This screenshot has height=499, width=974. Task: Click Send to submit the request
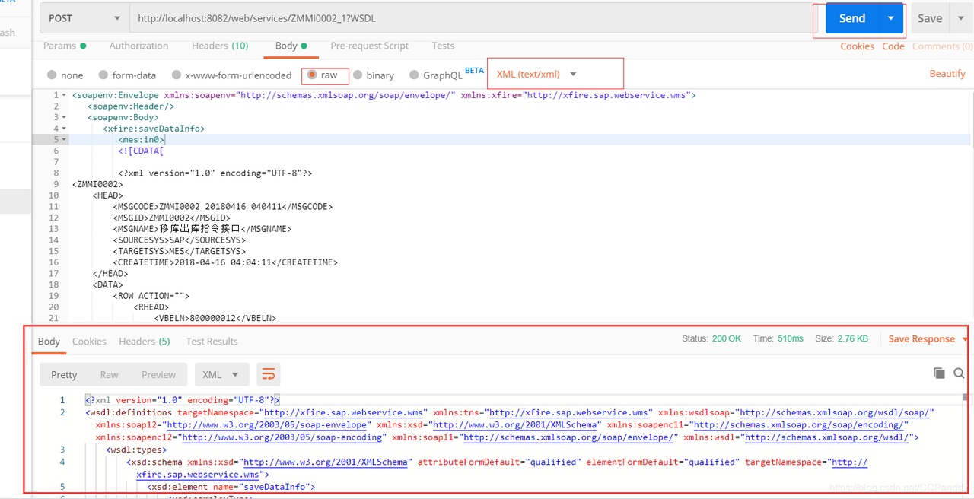(851, 17)
